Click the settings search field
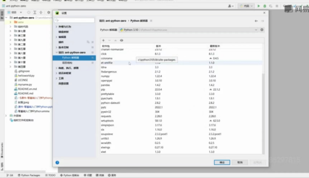 click(74, 20)
